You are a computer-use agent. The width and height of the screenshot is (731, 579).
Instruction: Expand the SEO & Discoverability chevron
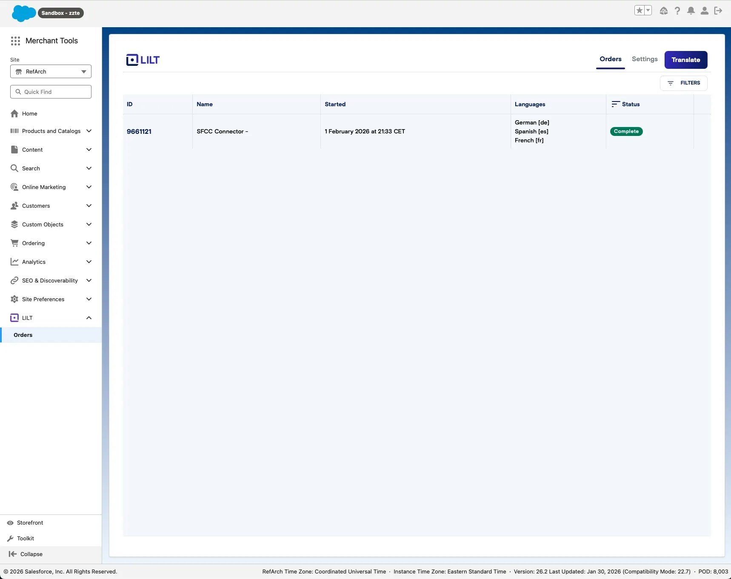coord(89,280)
